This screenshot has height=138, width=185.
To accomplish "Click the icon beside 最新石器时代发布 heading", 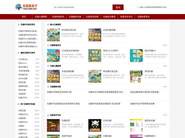I will (x=18, y=53).
